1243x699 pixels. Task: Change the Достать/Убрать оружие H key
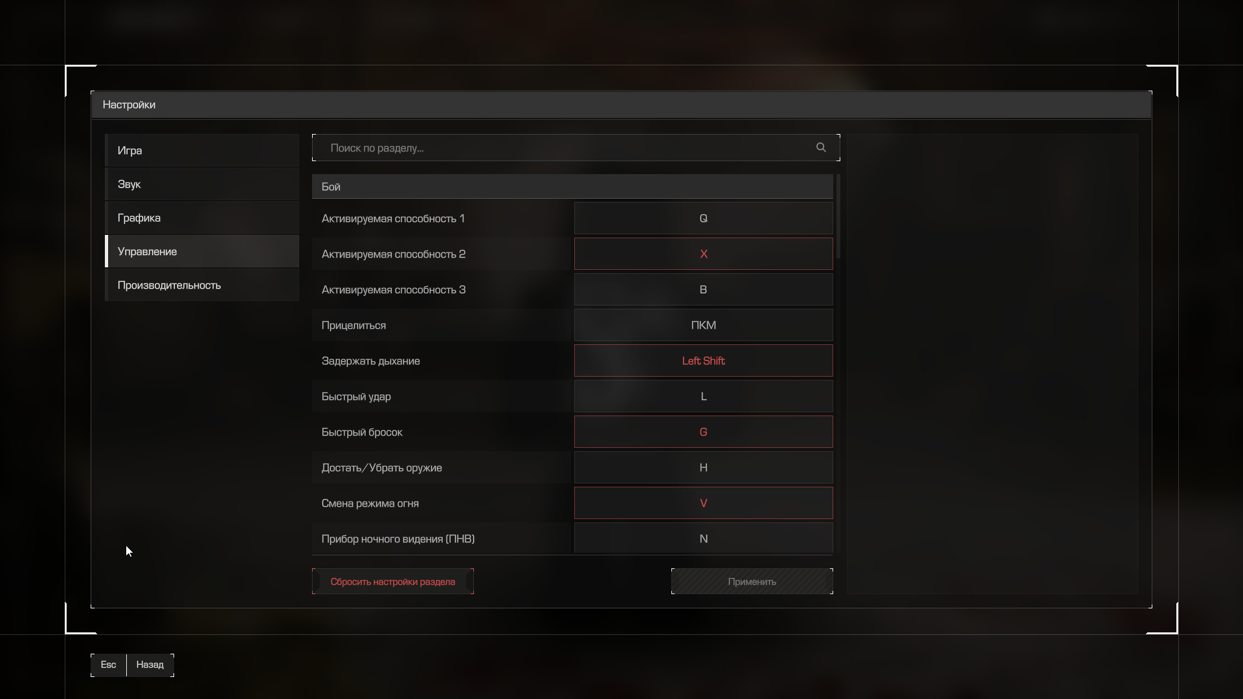coord(703,467)
